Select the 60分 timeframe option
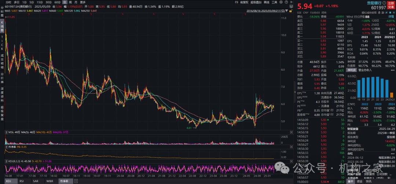This screenshot has height=184, width=396. click(x=57, y=2)
